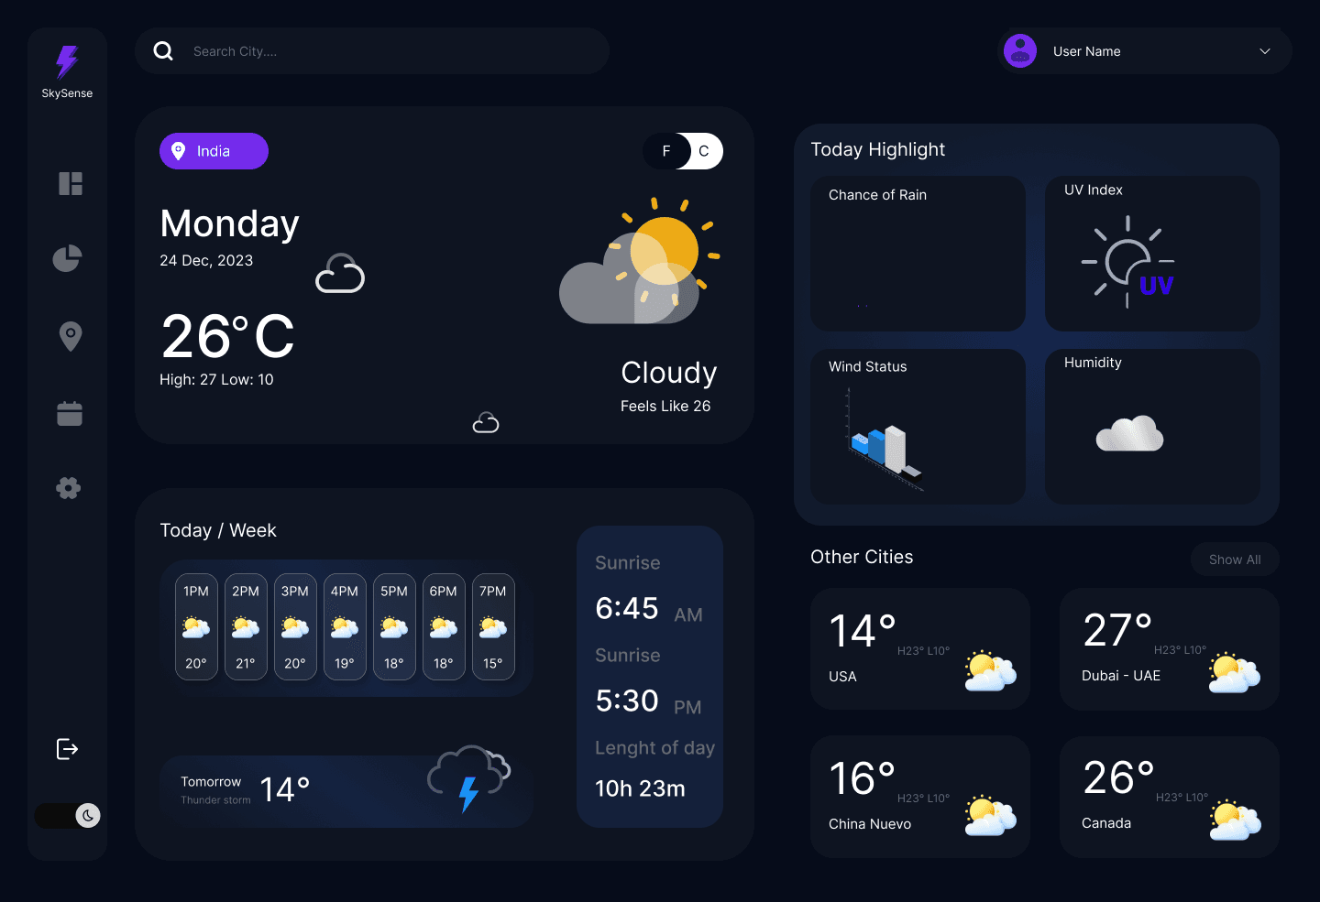1320x902 pixels.
Task: Open the pie chart analytics icon
Action: coord(68,259)
